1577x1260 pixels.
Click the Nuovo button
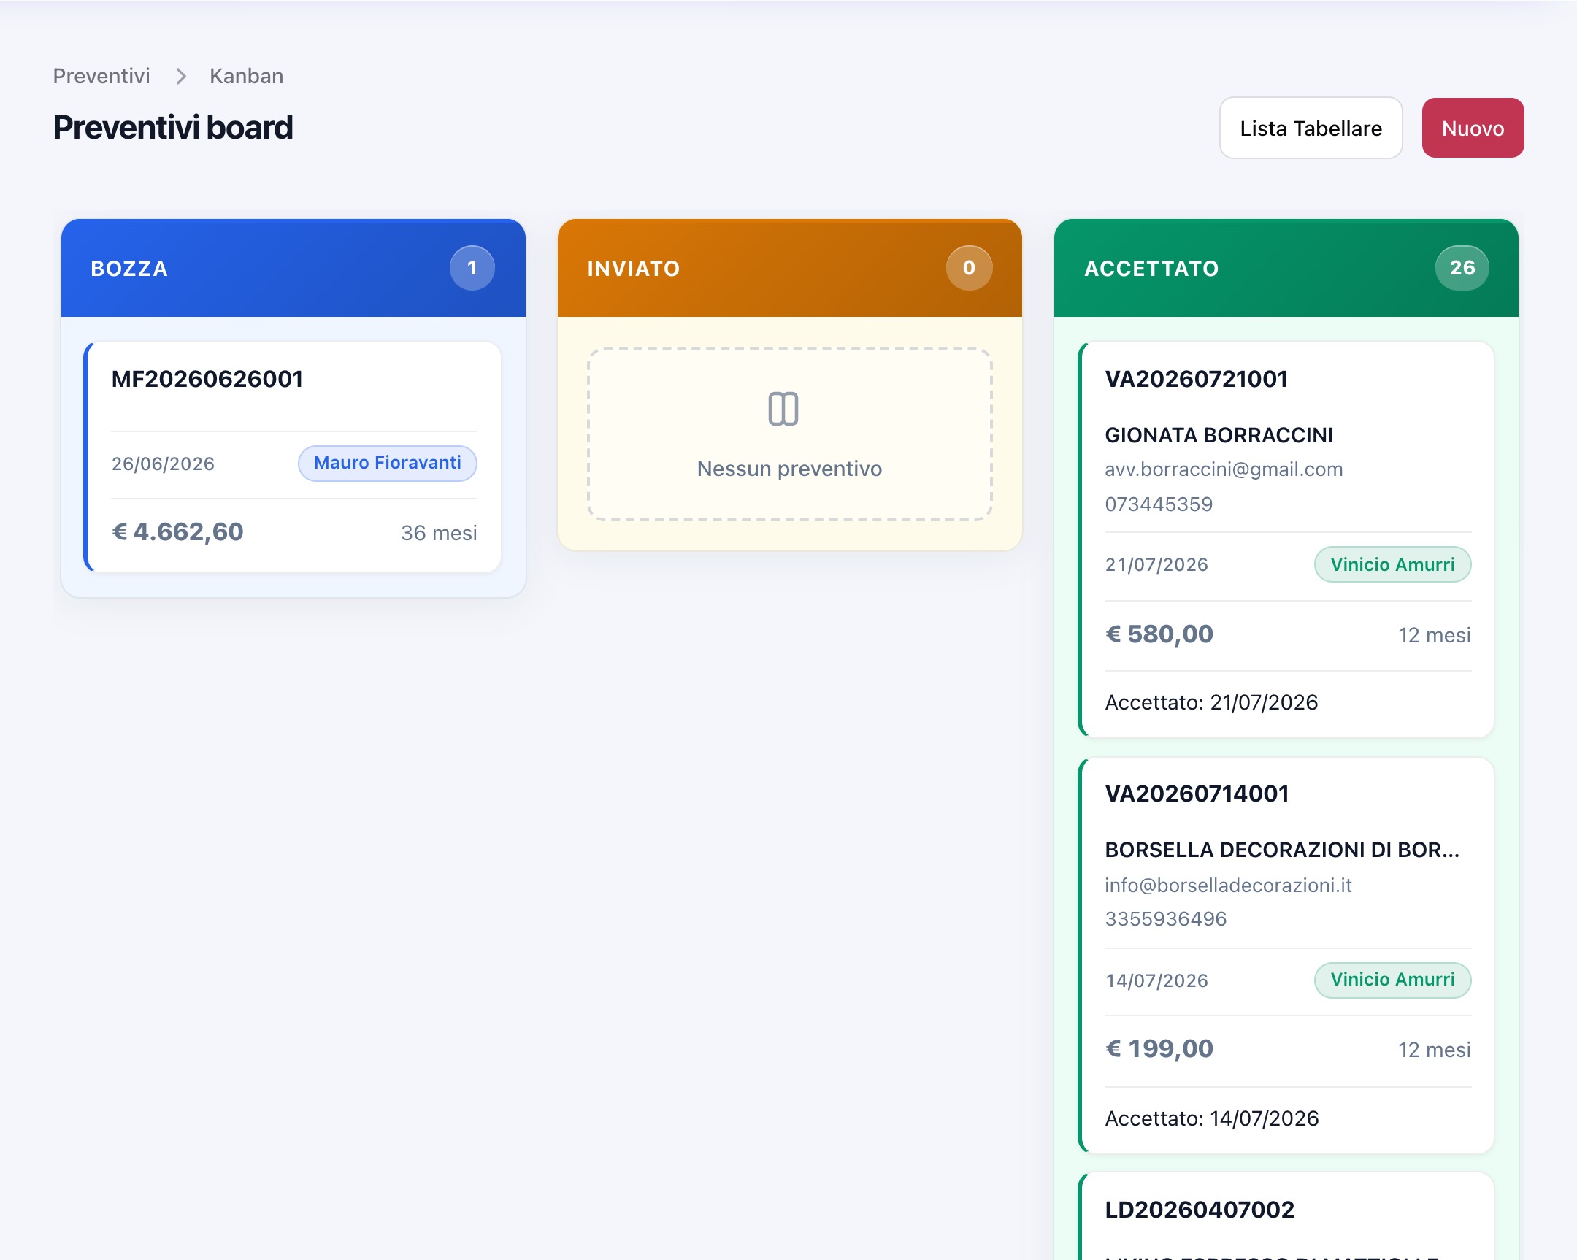pyautogui.click(x=1473, y=128)
